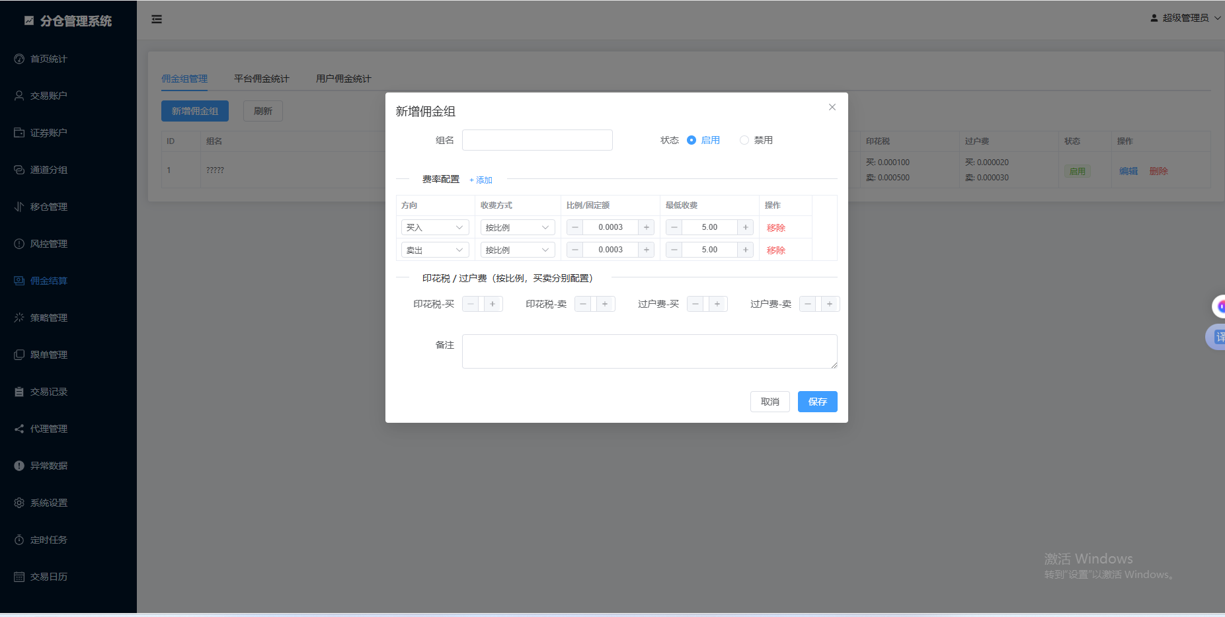Click the 风控管理 warning icon
This screenshot has width=1225, height=617.
(19, 244)
